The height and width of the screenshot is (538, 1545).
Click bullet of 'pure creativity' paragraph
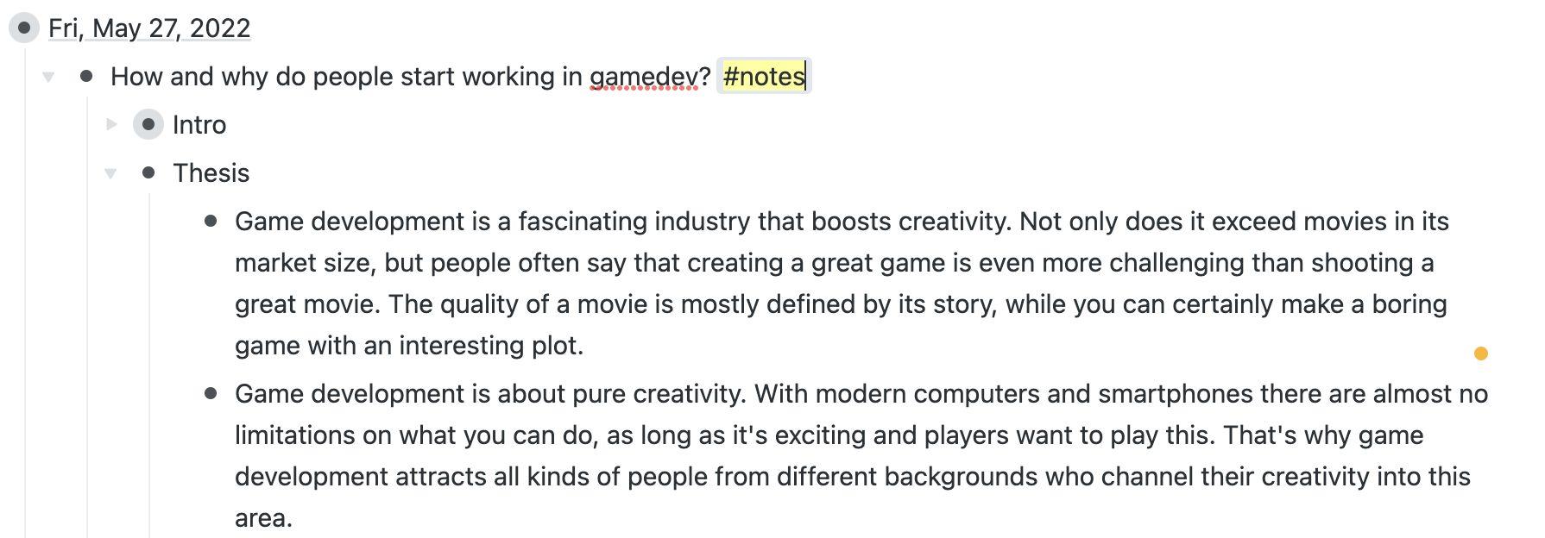(211, 394)
